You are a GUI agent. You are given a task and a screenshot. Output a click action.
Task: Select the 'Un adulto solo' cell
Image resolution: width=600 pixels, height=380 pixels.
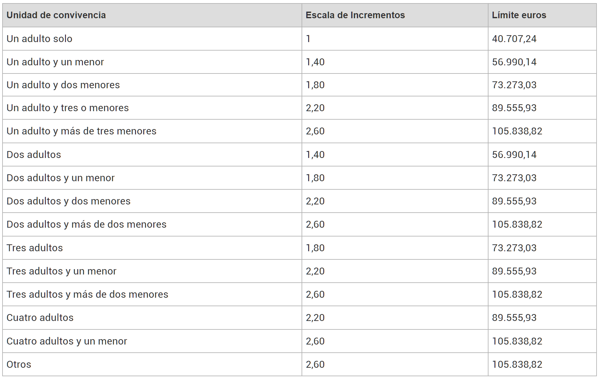39,39
